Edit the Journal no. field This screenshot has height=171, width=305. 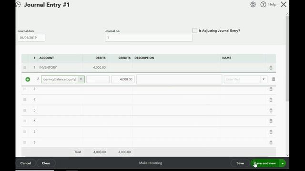click(x=149, y=38)
